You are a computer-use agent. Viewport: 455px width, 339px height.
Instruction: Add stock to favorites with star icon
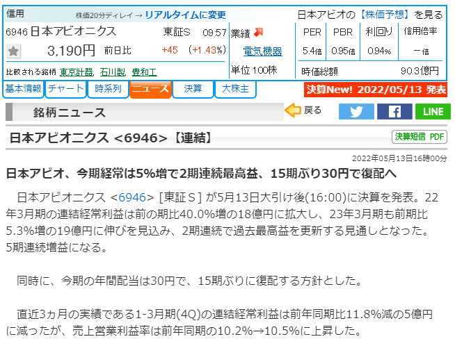(x=13, y=51)
